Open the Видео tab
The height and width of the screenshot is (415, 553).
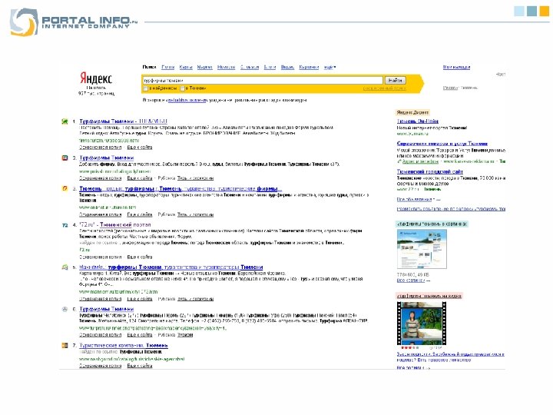(x=287, y=67)
